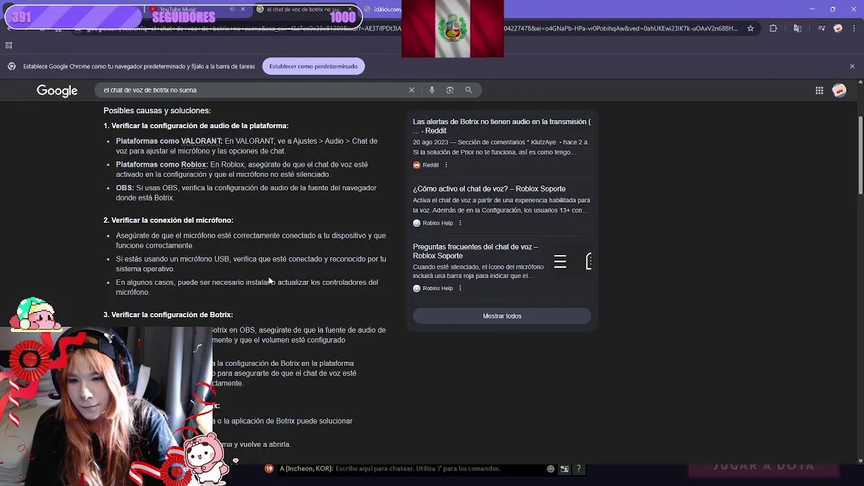This screenshot has height=486, width=864.
Task: Click heading '3. Verificar la configuración de Botrix:'
Action: [168, 315]
